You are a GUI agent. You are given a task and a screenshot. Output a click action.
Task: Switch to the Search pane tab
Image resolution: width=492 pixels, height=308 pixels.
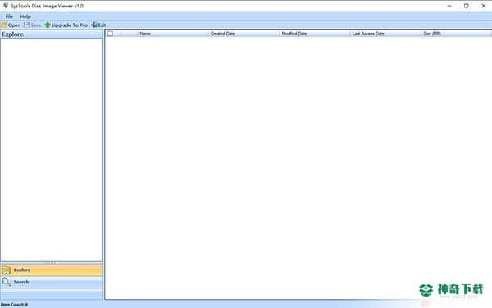(52, 282)
